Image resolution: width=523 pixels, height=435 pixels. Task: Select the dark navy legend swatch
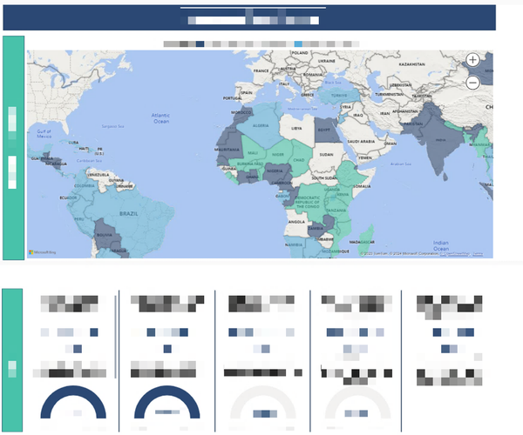(x=200, y=43)
